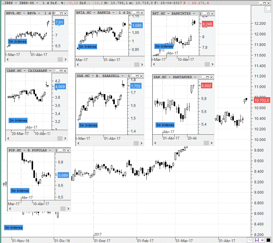Click right scroll arrow in SANTANDER chart
Image resolution: width=273 pixels, height=243 pixels.
(x=212, y=143)
